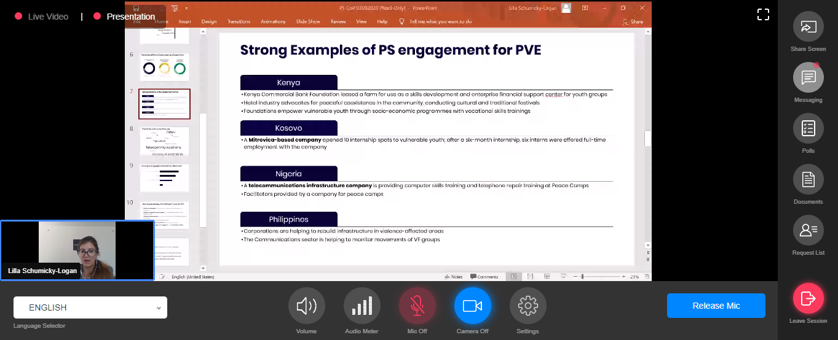838x340 pixels.
Task: Open the Animations ribbon tab
Action: [x=273, y=21]
